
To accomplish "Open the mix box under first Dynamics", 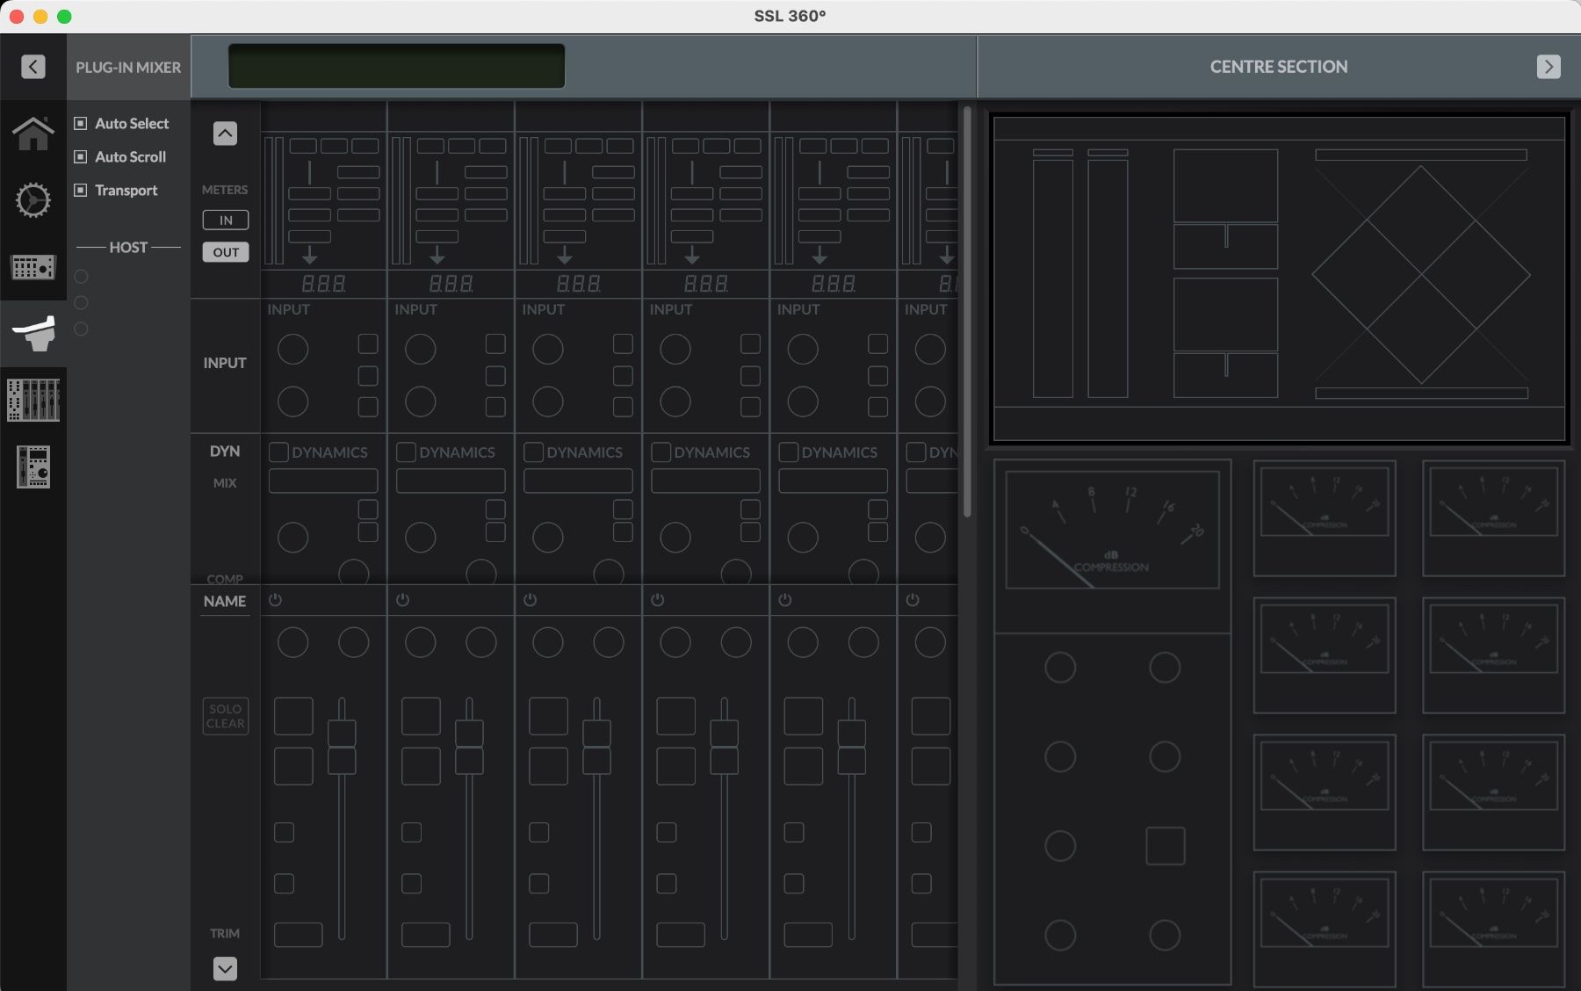I will tap(323, 481).
